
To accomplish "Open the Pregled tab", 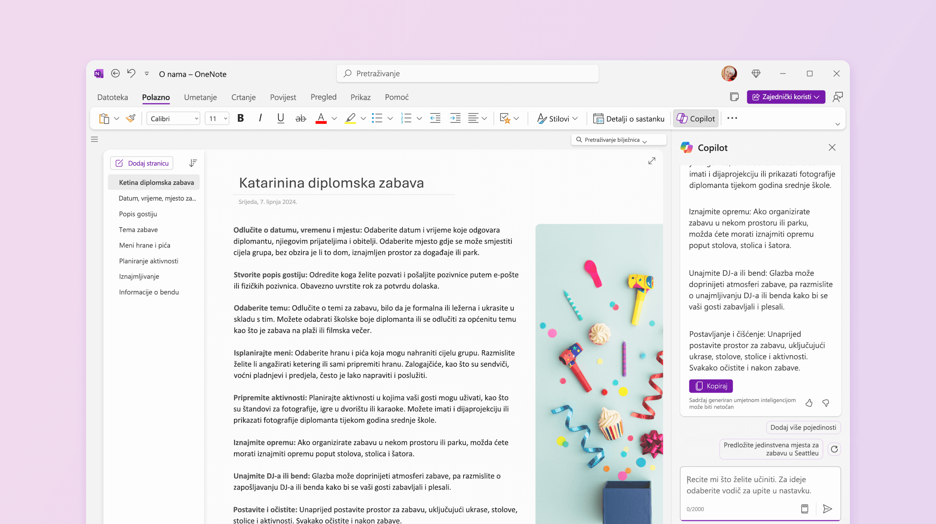I will tap(323, 97).
